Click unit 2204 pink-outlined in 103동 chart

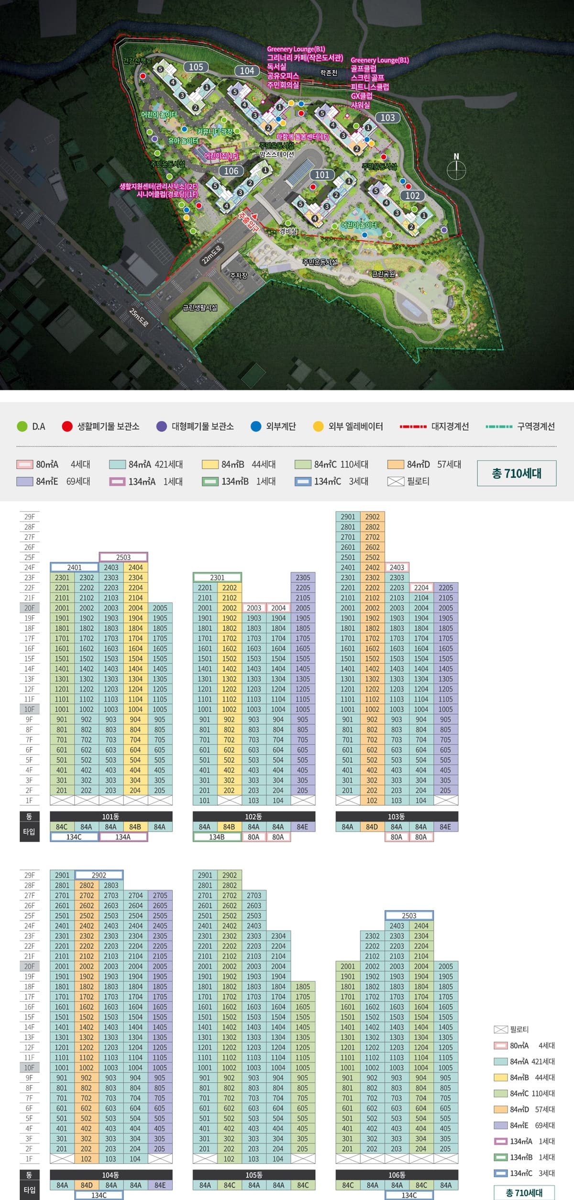421,587
